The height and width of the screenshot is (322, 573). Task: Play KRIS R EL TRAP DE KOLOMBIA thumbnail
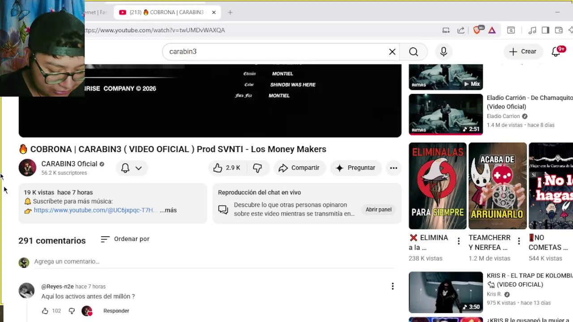point(446,292)
